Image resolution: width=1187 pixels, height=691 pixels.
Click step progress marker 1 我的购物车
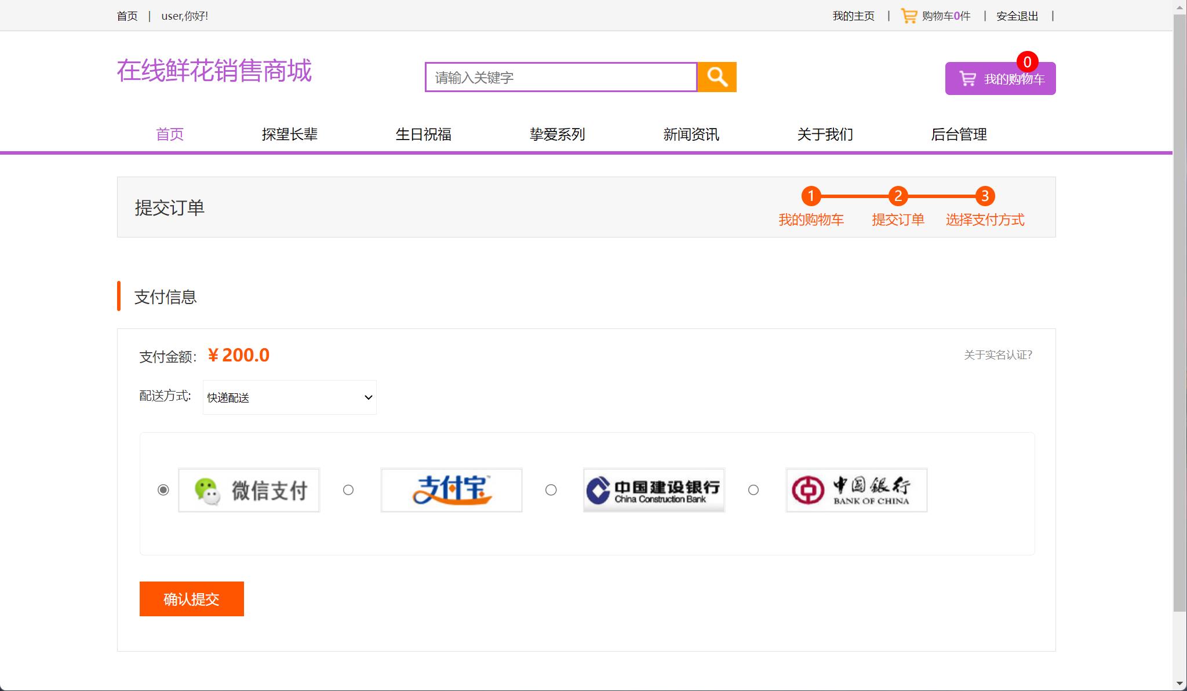tap(811, 196)
